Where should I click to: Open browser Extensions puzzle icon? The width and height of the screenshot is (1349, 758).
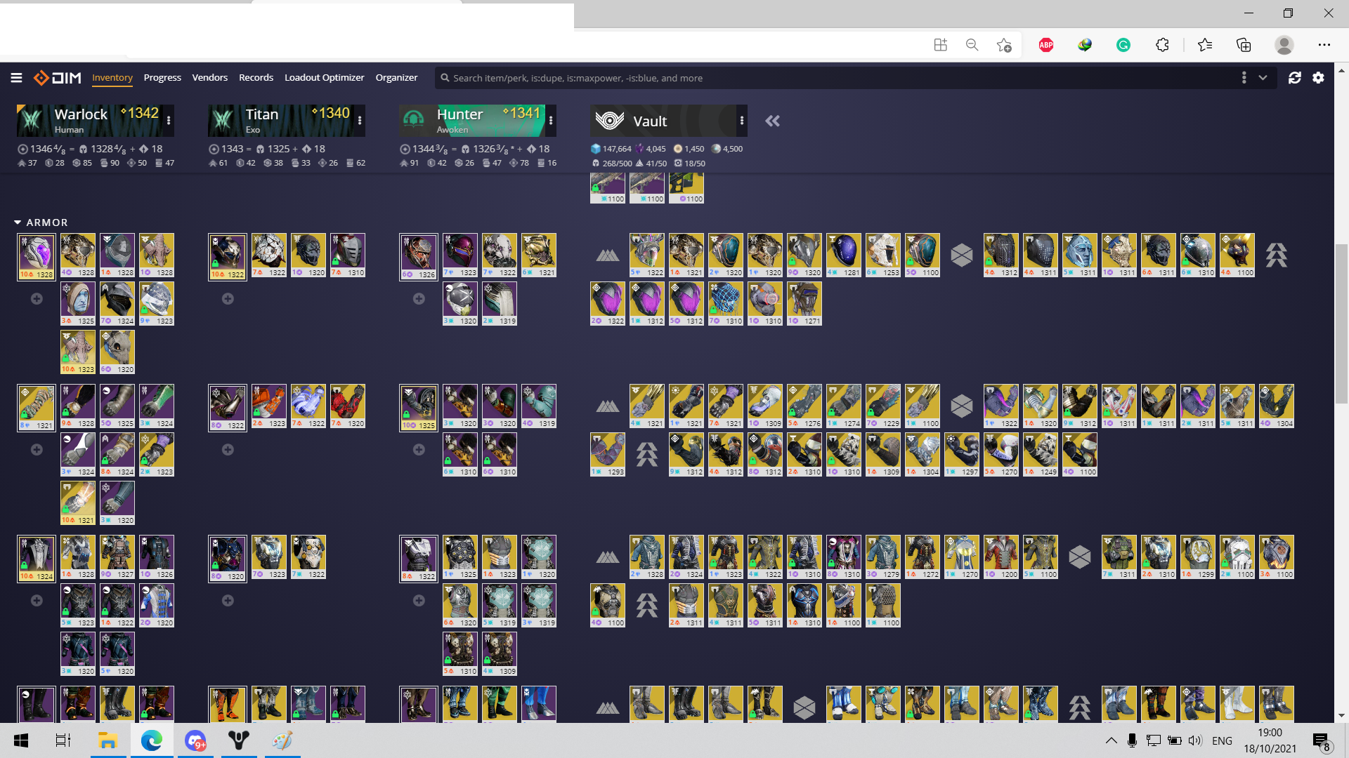1162,45
